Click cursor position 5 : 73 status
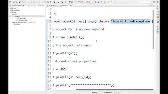 117,92
